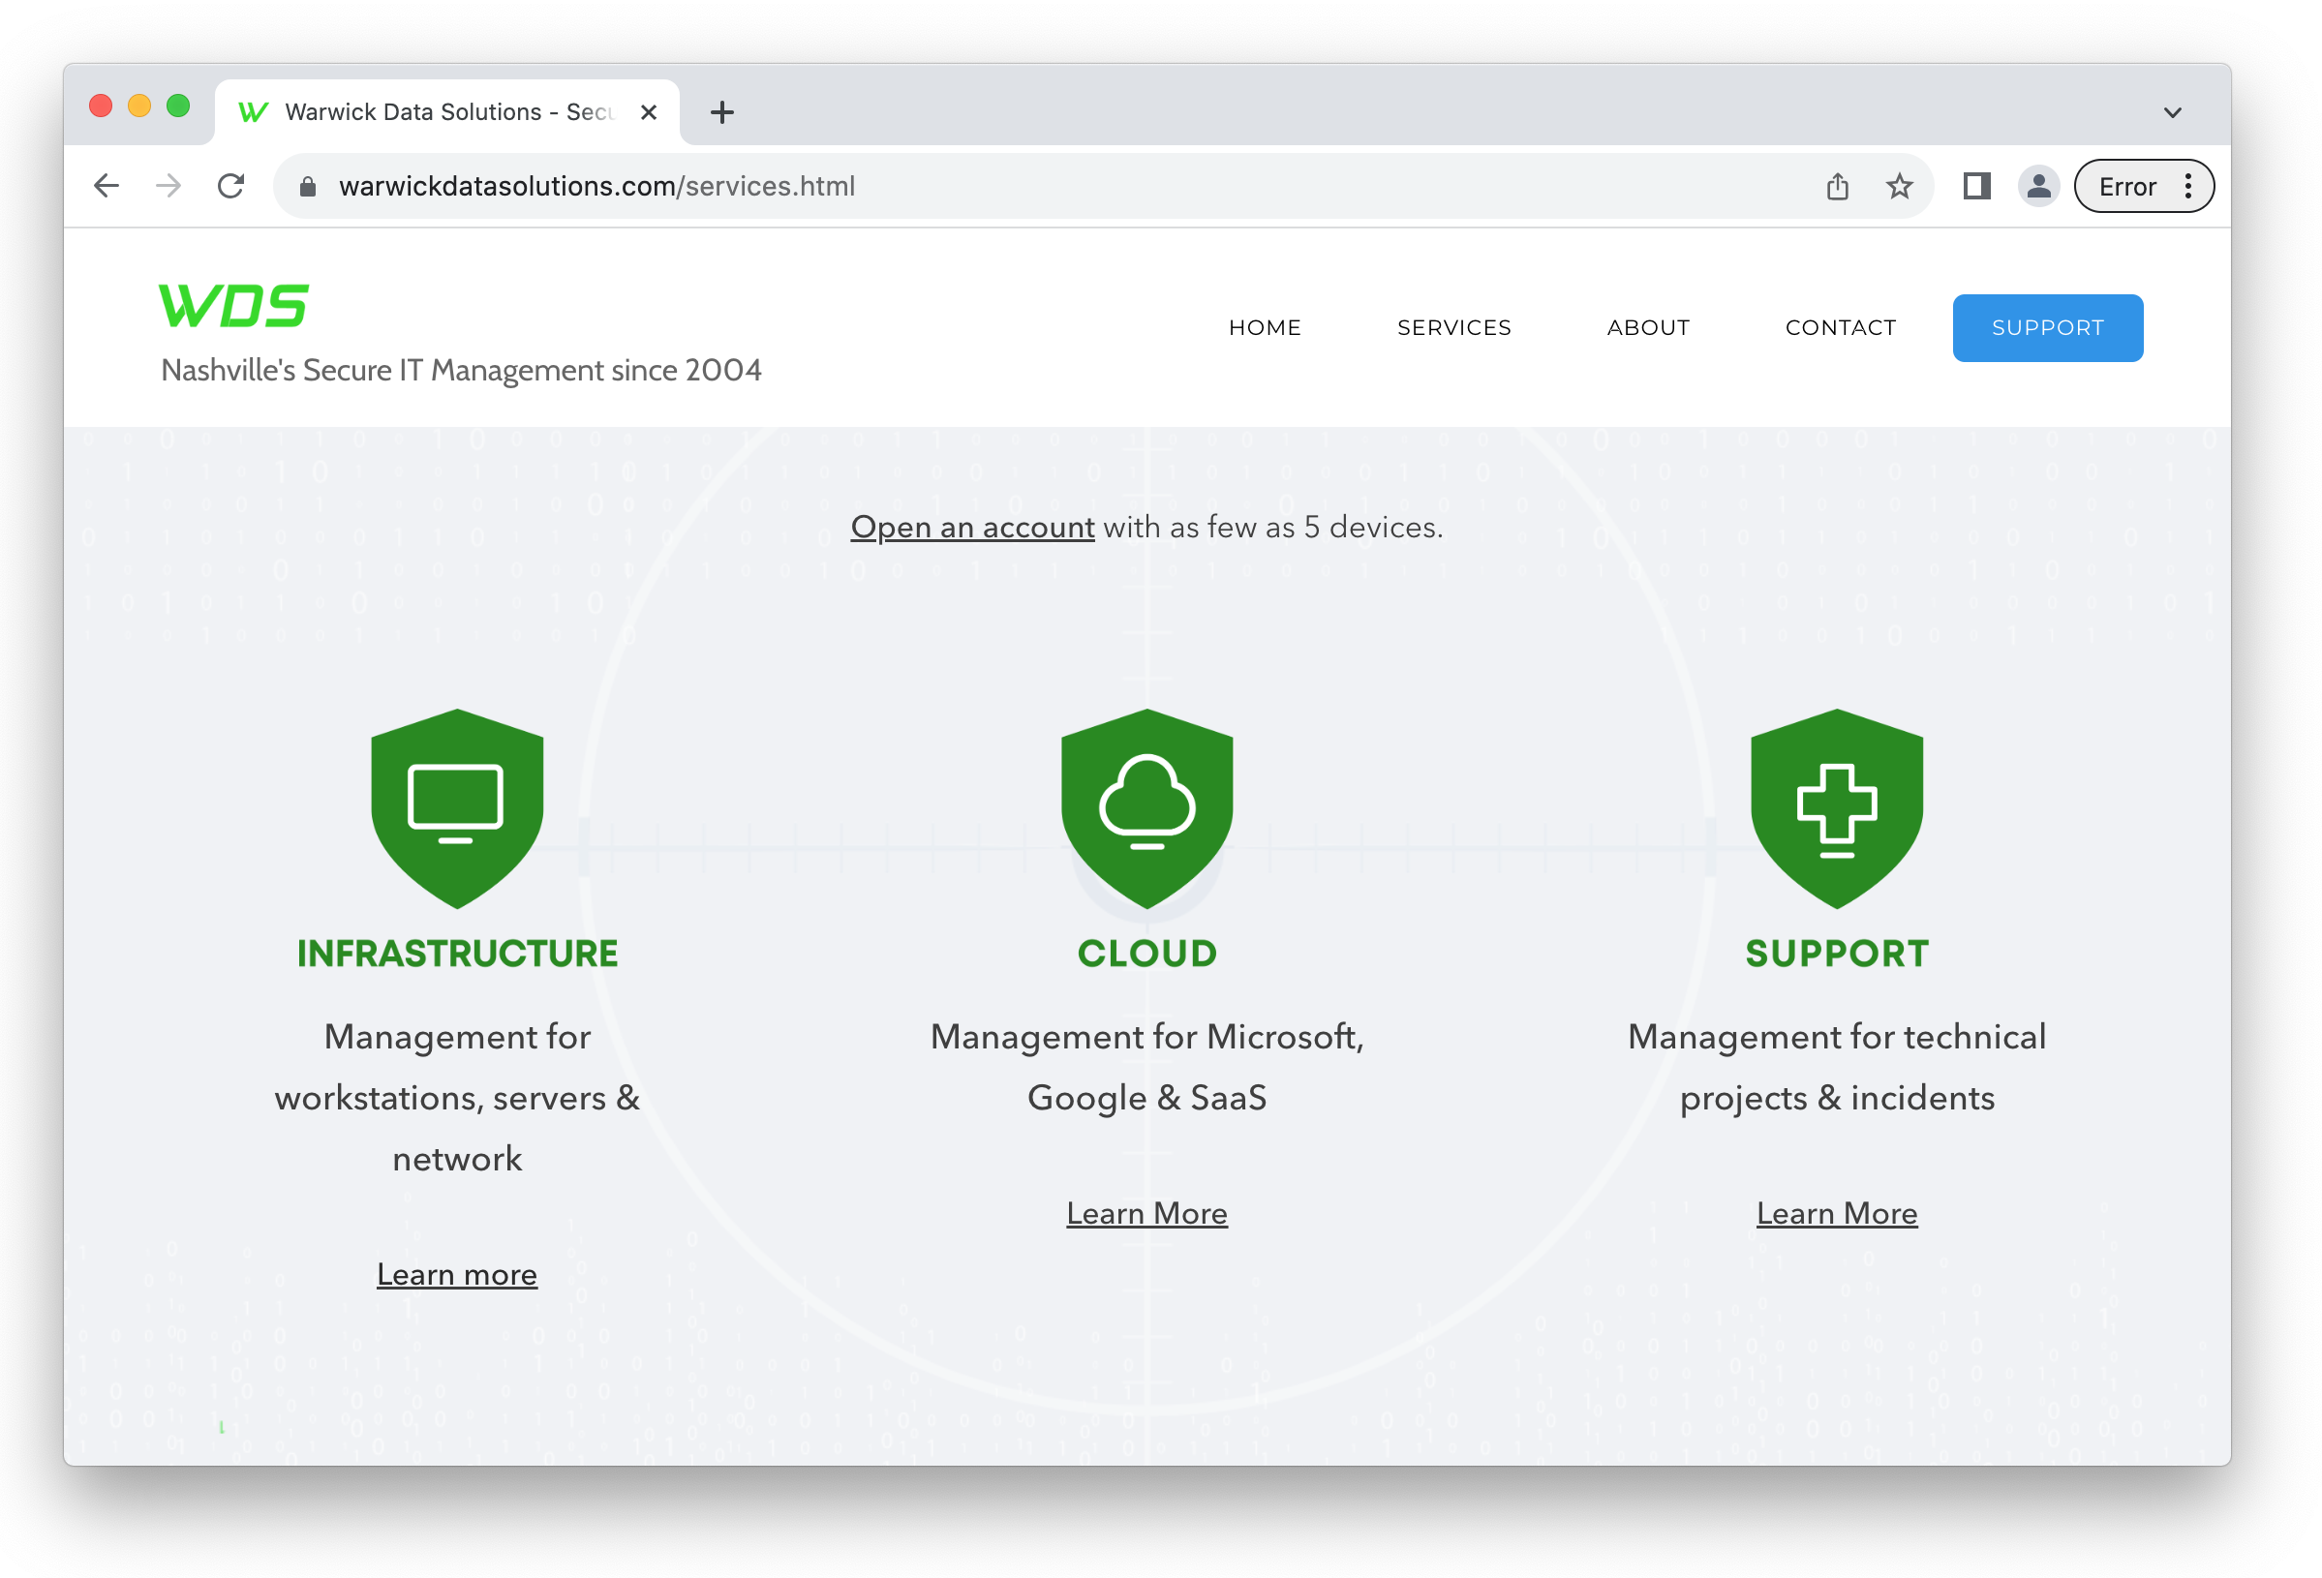Click the padlock site info icon
The image size is (2322, 1578).
tap(308, 187)
